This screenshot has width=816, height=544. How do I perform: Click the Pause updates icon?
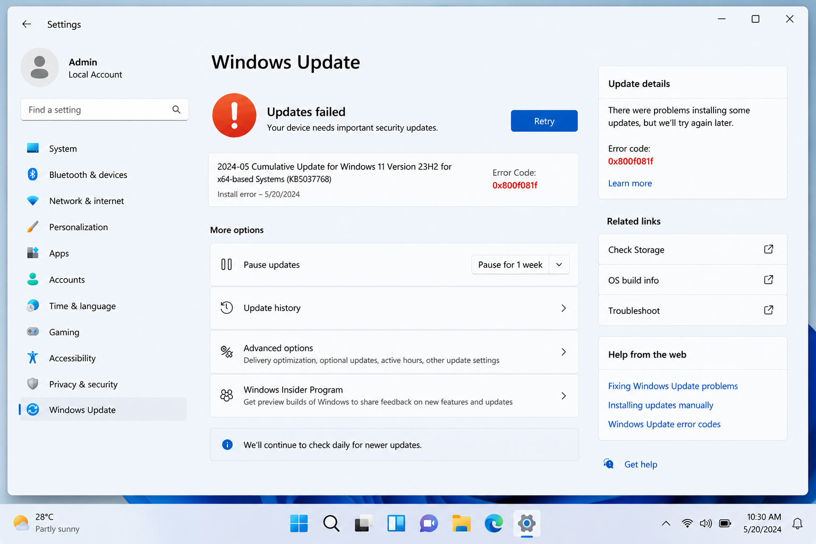226,265
